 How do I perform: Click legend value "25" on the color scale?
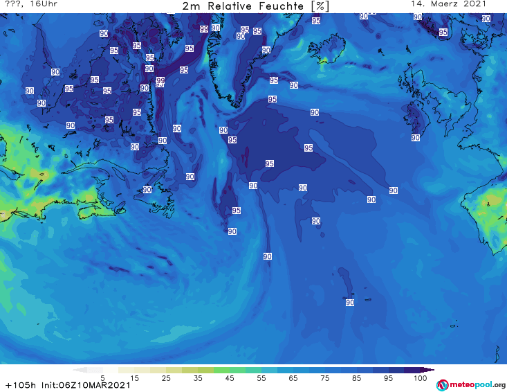click(x=166, y=378)
